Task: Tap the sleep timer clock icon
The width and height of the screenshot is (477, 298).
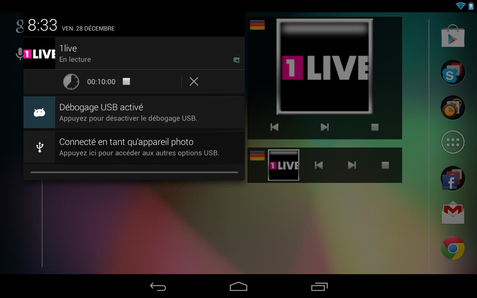Action: 71,81
